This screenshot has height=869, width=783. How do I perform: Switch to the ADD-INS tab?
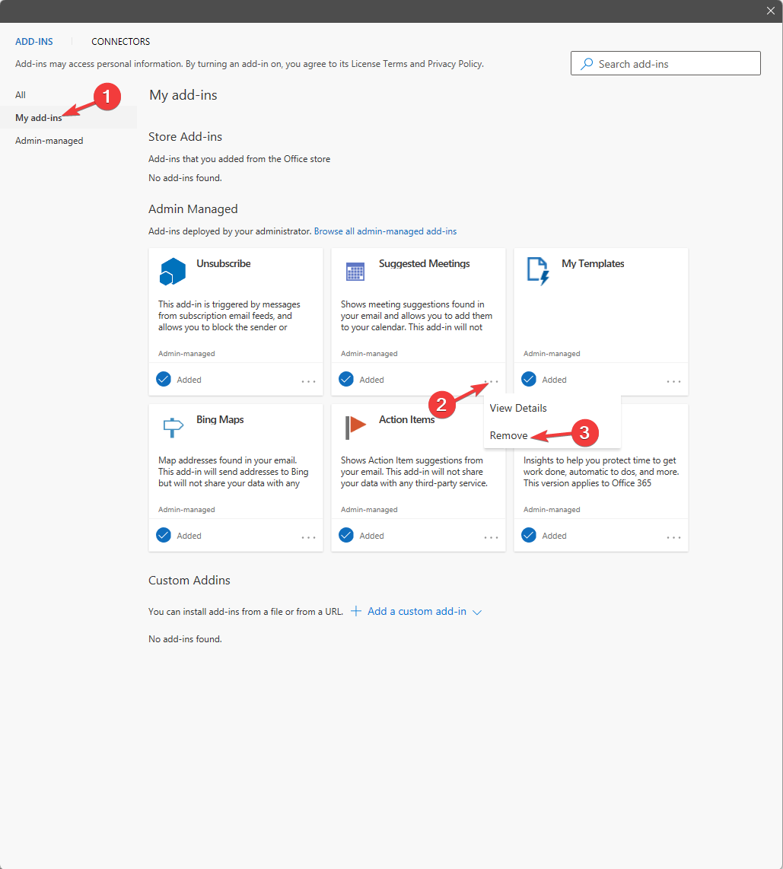tap(34, 42)
